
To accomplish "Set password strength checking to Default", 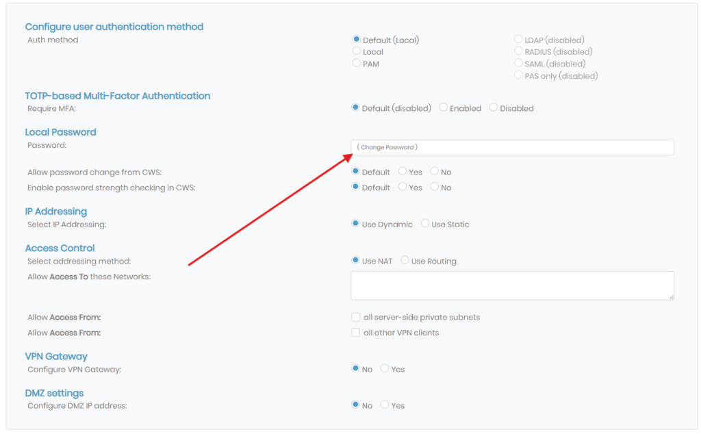I will pos(355,187).
